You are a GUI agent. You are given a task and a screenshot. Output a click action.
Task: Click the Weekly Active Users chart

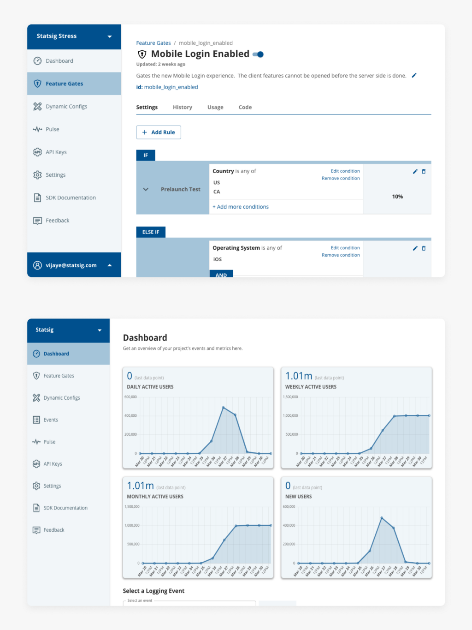(x=357, y=418)
